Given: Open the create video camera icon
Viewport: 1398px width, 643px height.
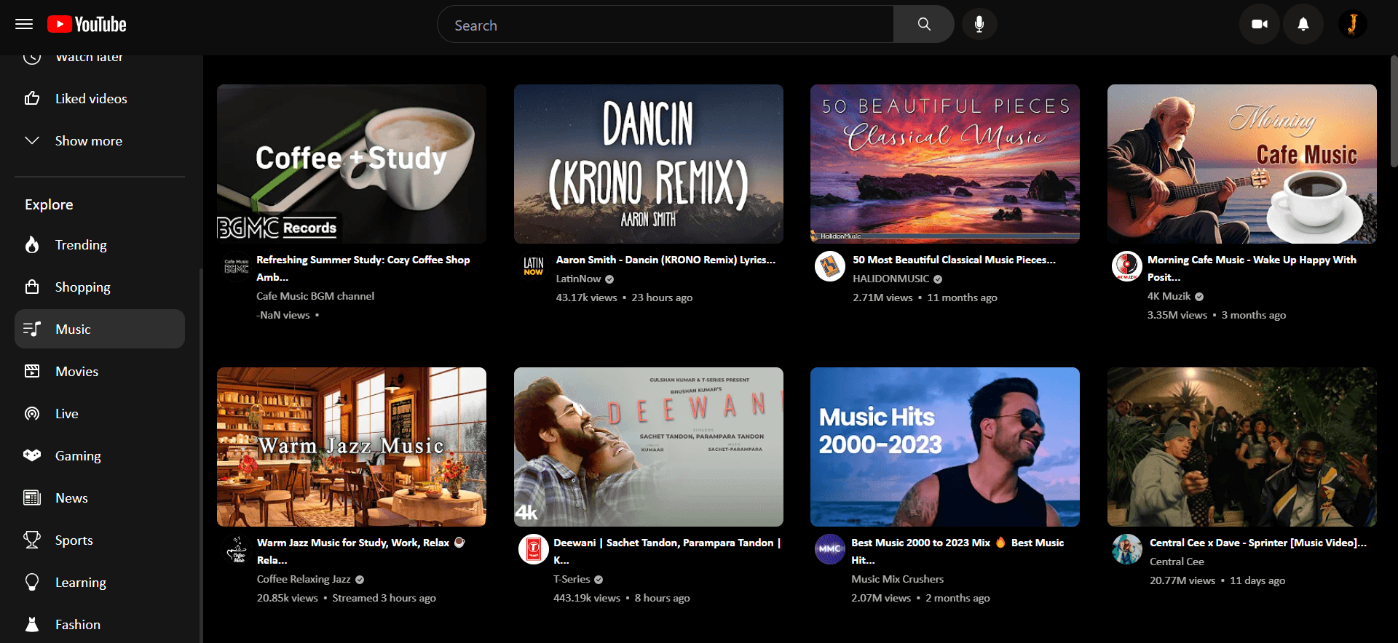Looking at the screenshot, I should [1260, 24].
